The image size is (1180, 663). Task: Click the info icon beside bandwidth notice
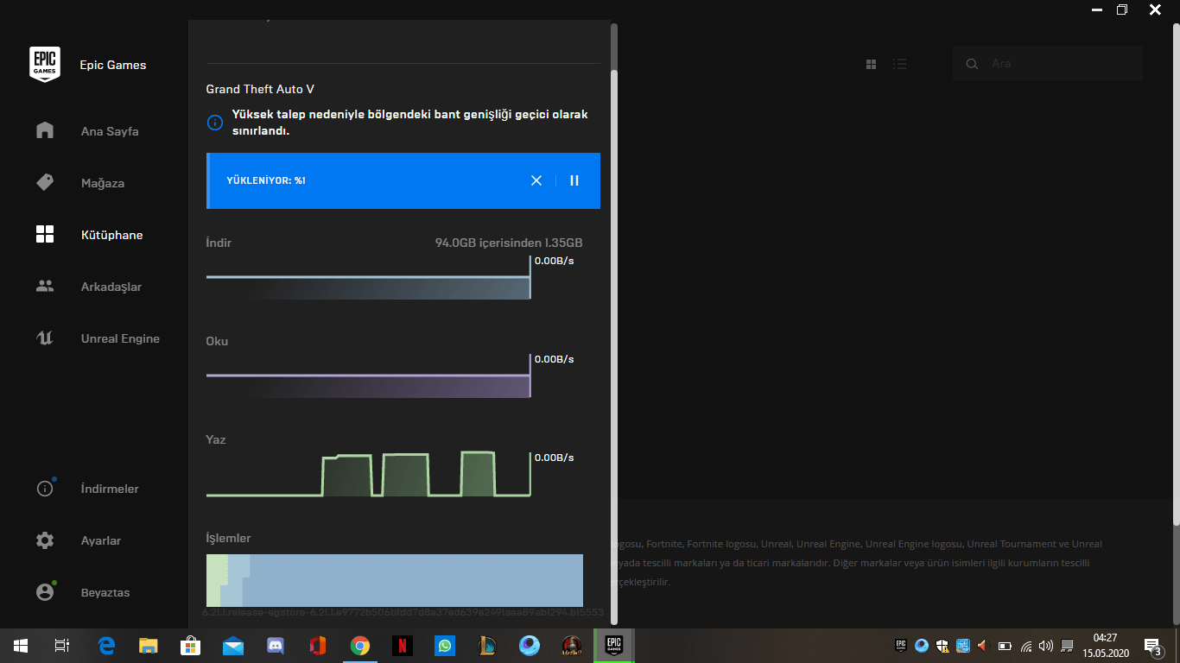215,123
